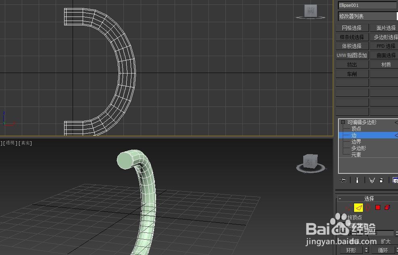The width and height of the screenshot is (398, 255).
Task: Open Configure Modifier Sets icon
Action: coord(395,180)
